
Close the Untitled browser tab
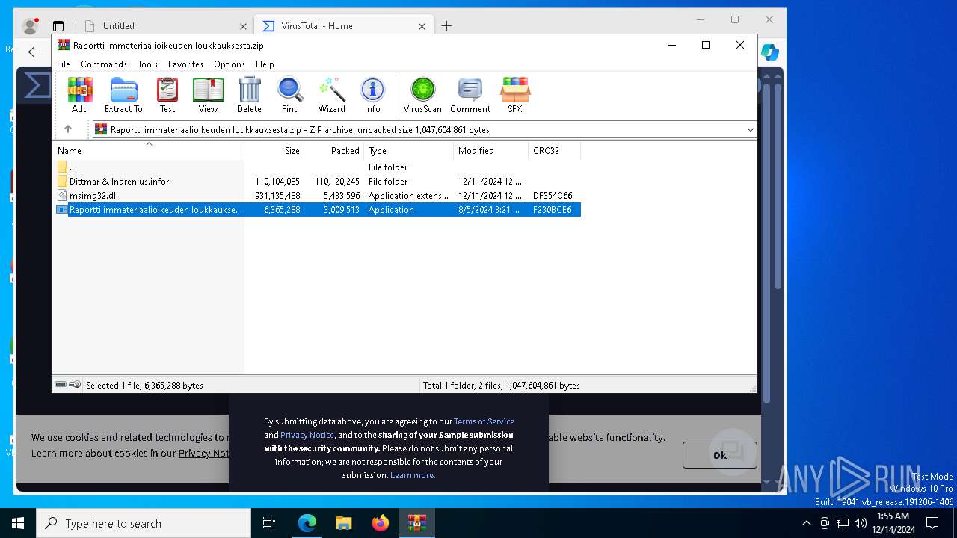(x=243, y=26)
